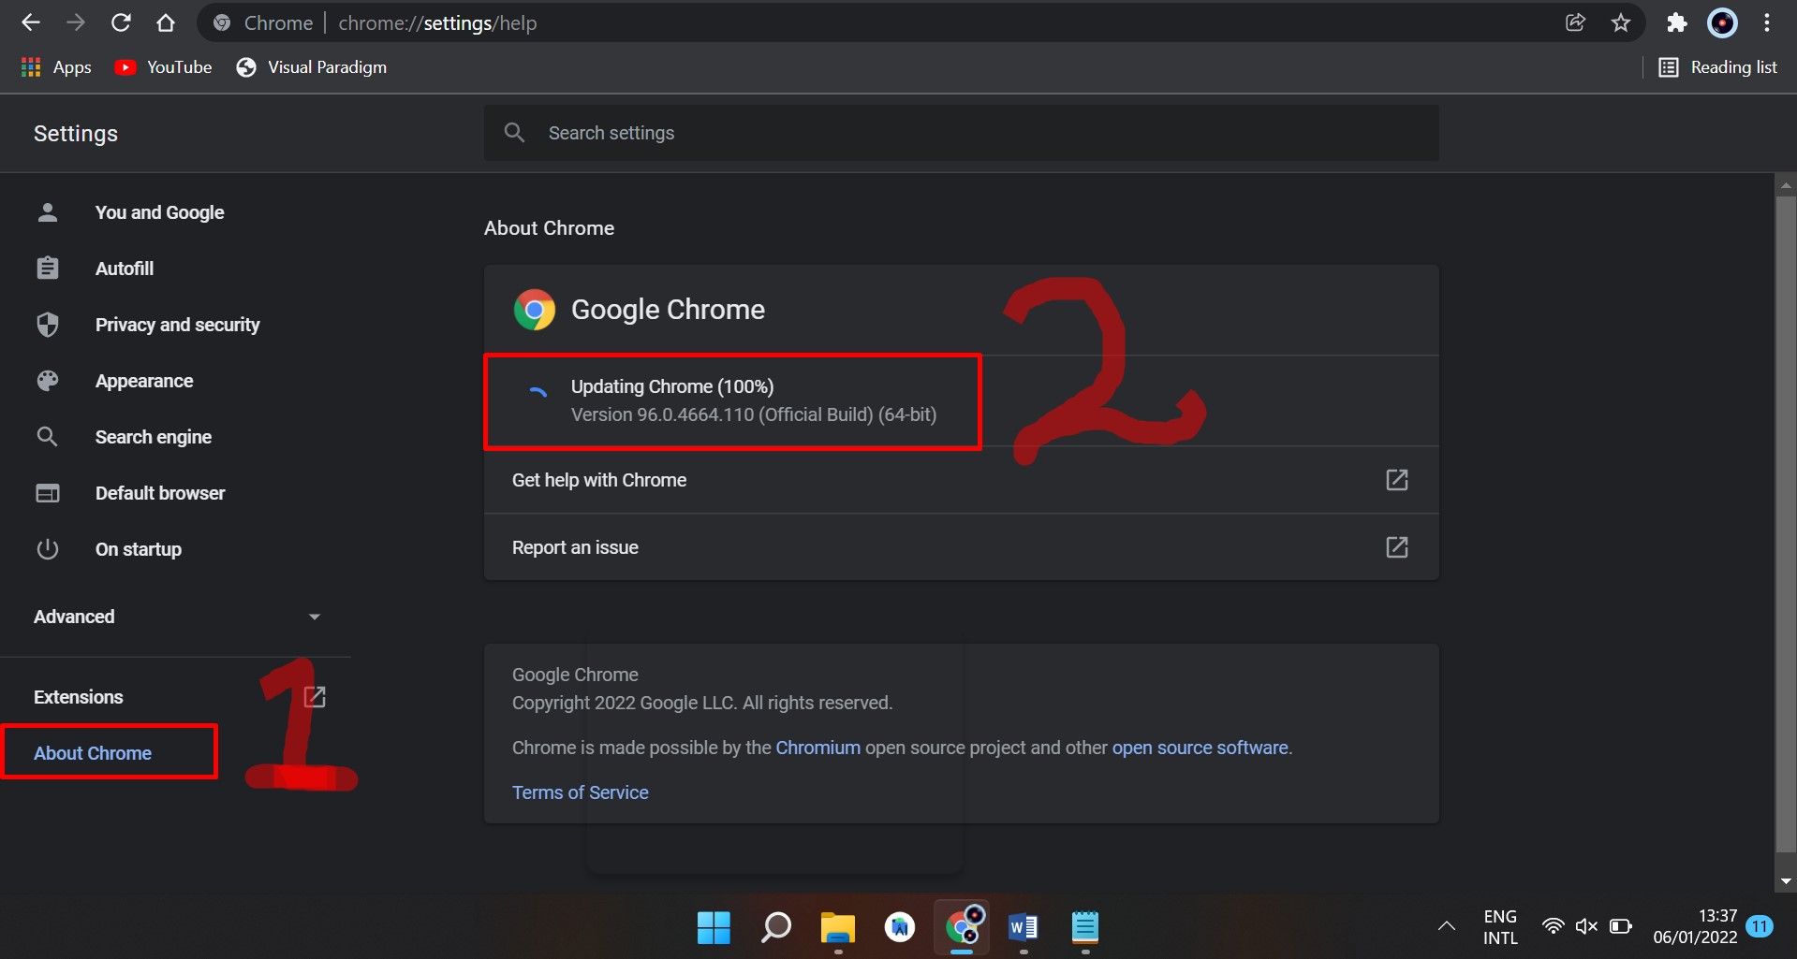Open File Explorer from taskbar

(x=837, y=927)
